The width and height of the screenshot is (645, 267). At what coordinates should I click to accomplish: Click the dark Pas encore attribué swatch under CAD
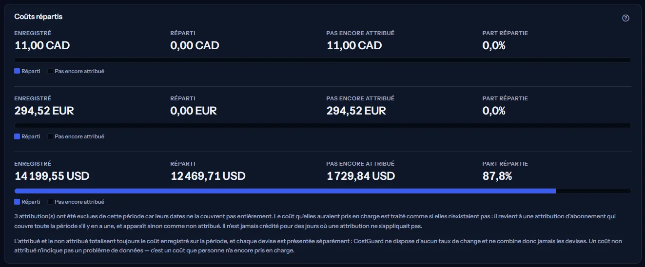tap(50, 71)
